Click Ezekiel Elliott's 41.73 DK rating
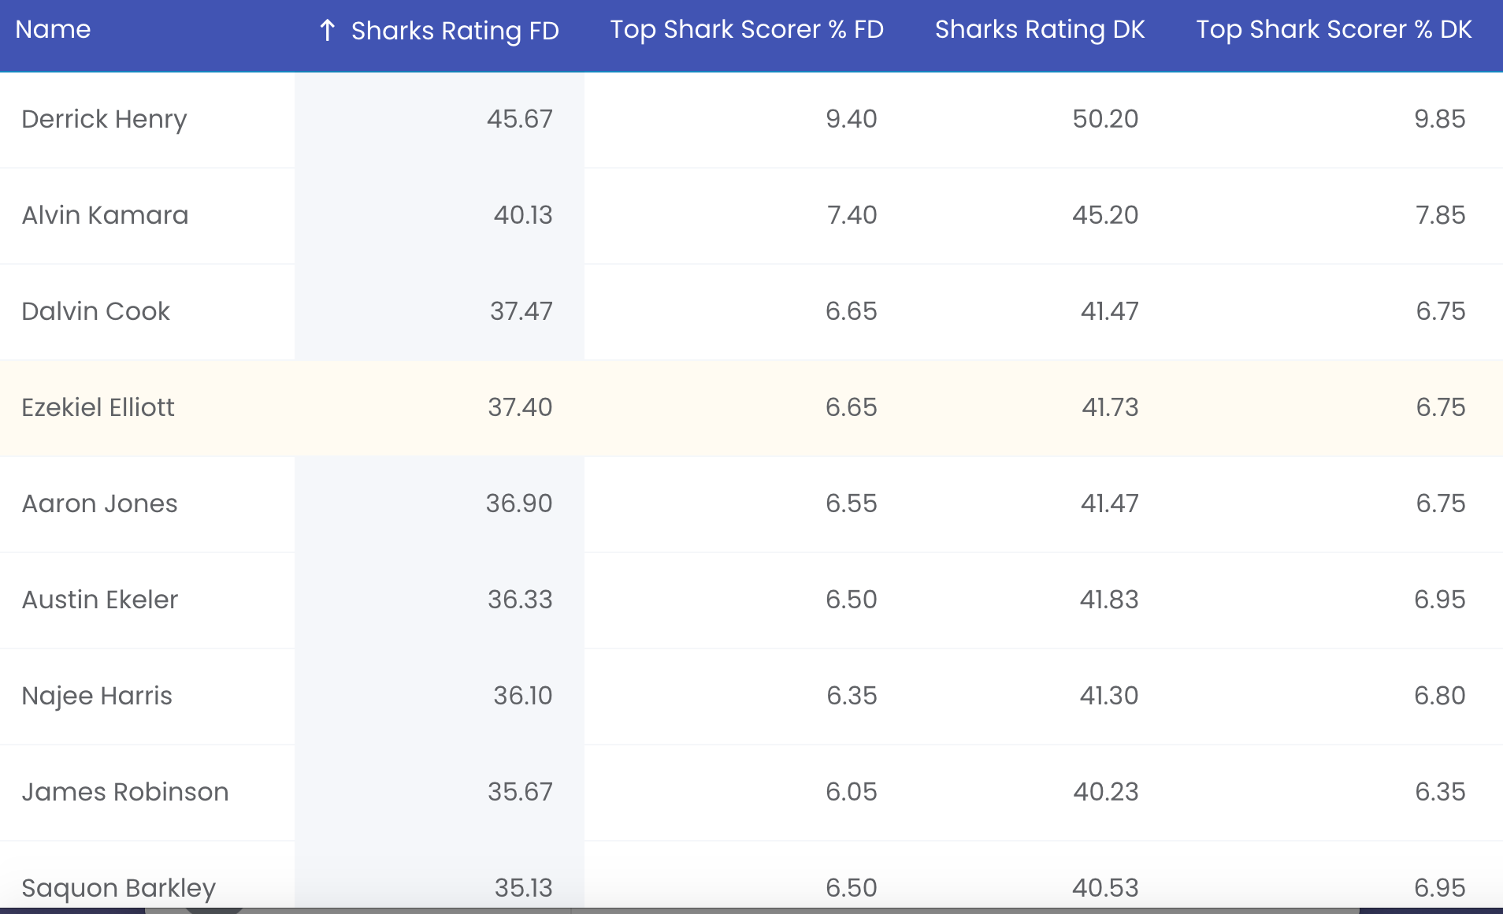 [x=1110, y=407]
